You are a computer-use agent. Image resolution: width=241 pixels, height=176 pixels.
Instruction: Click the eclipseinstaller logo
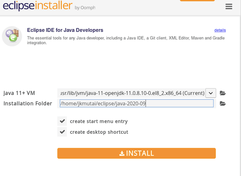(x=38, y=6)
